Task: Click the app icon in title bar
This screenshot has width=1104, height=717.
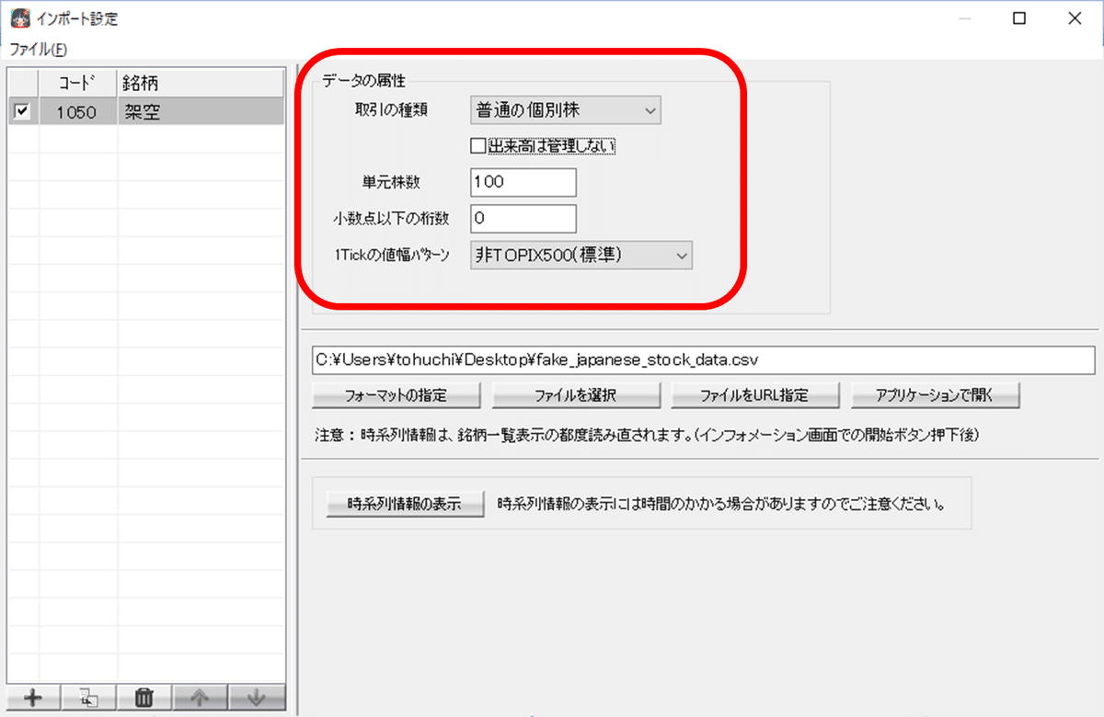Action: 19,17
